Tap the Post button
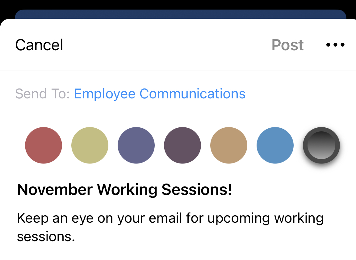 [x=287, y=45]
